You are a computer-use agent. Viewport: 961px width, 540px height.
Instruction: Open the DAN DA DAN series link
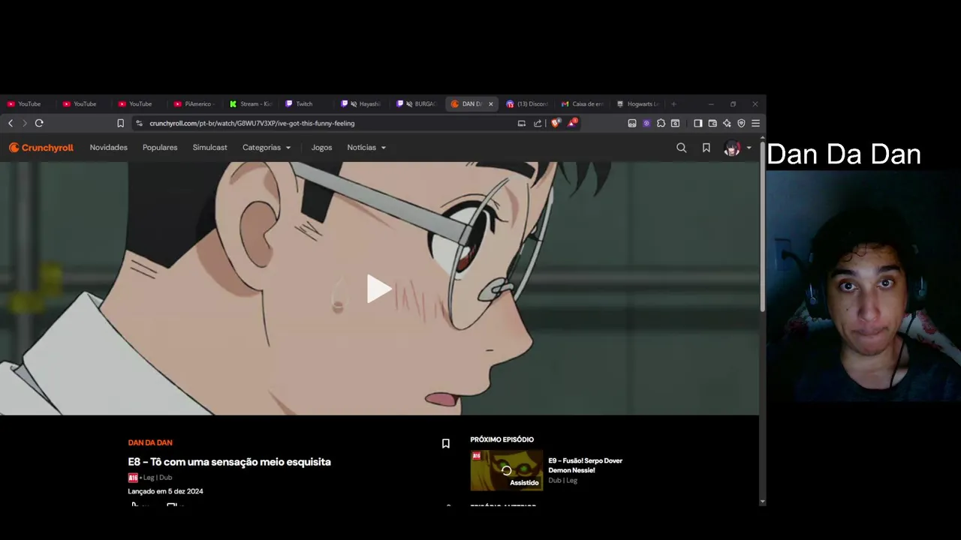click(150, 442)
